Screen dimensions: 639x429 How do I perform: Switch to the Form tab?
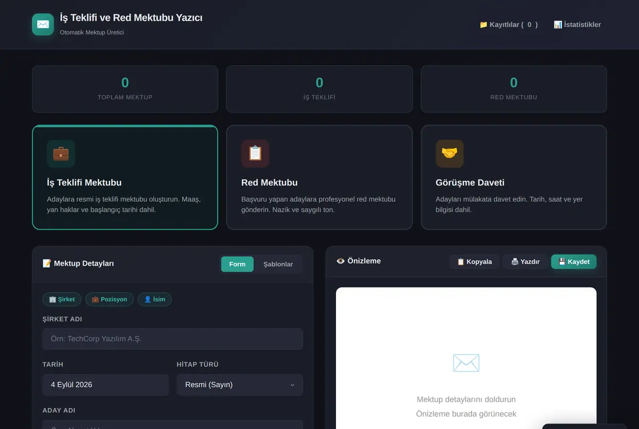[x=237, y=264]
